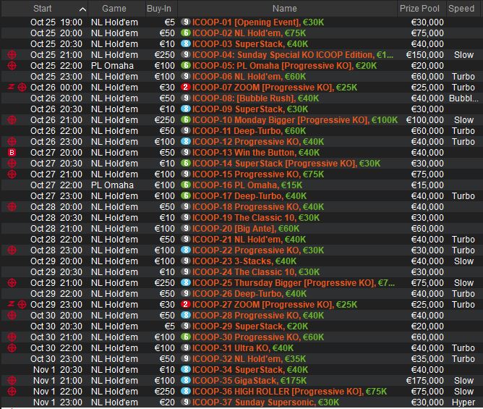The height and width of the screenshot is (409, 483).
Task: Select ICOOP-31 Ultra KO, €40K
Action: [x=241, y=348]
